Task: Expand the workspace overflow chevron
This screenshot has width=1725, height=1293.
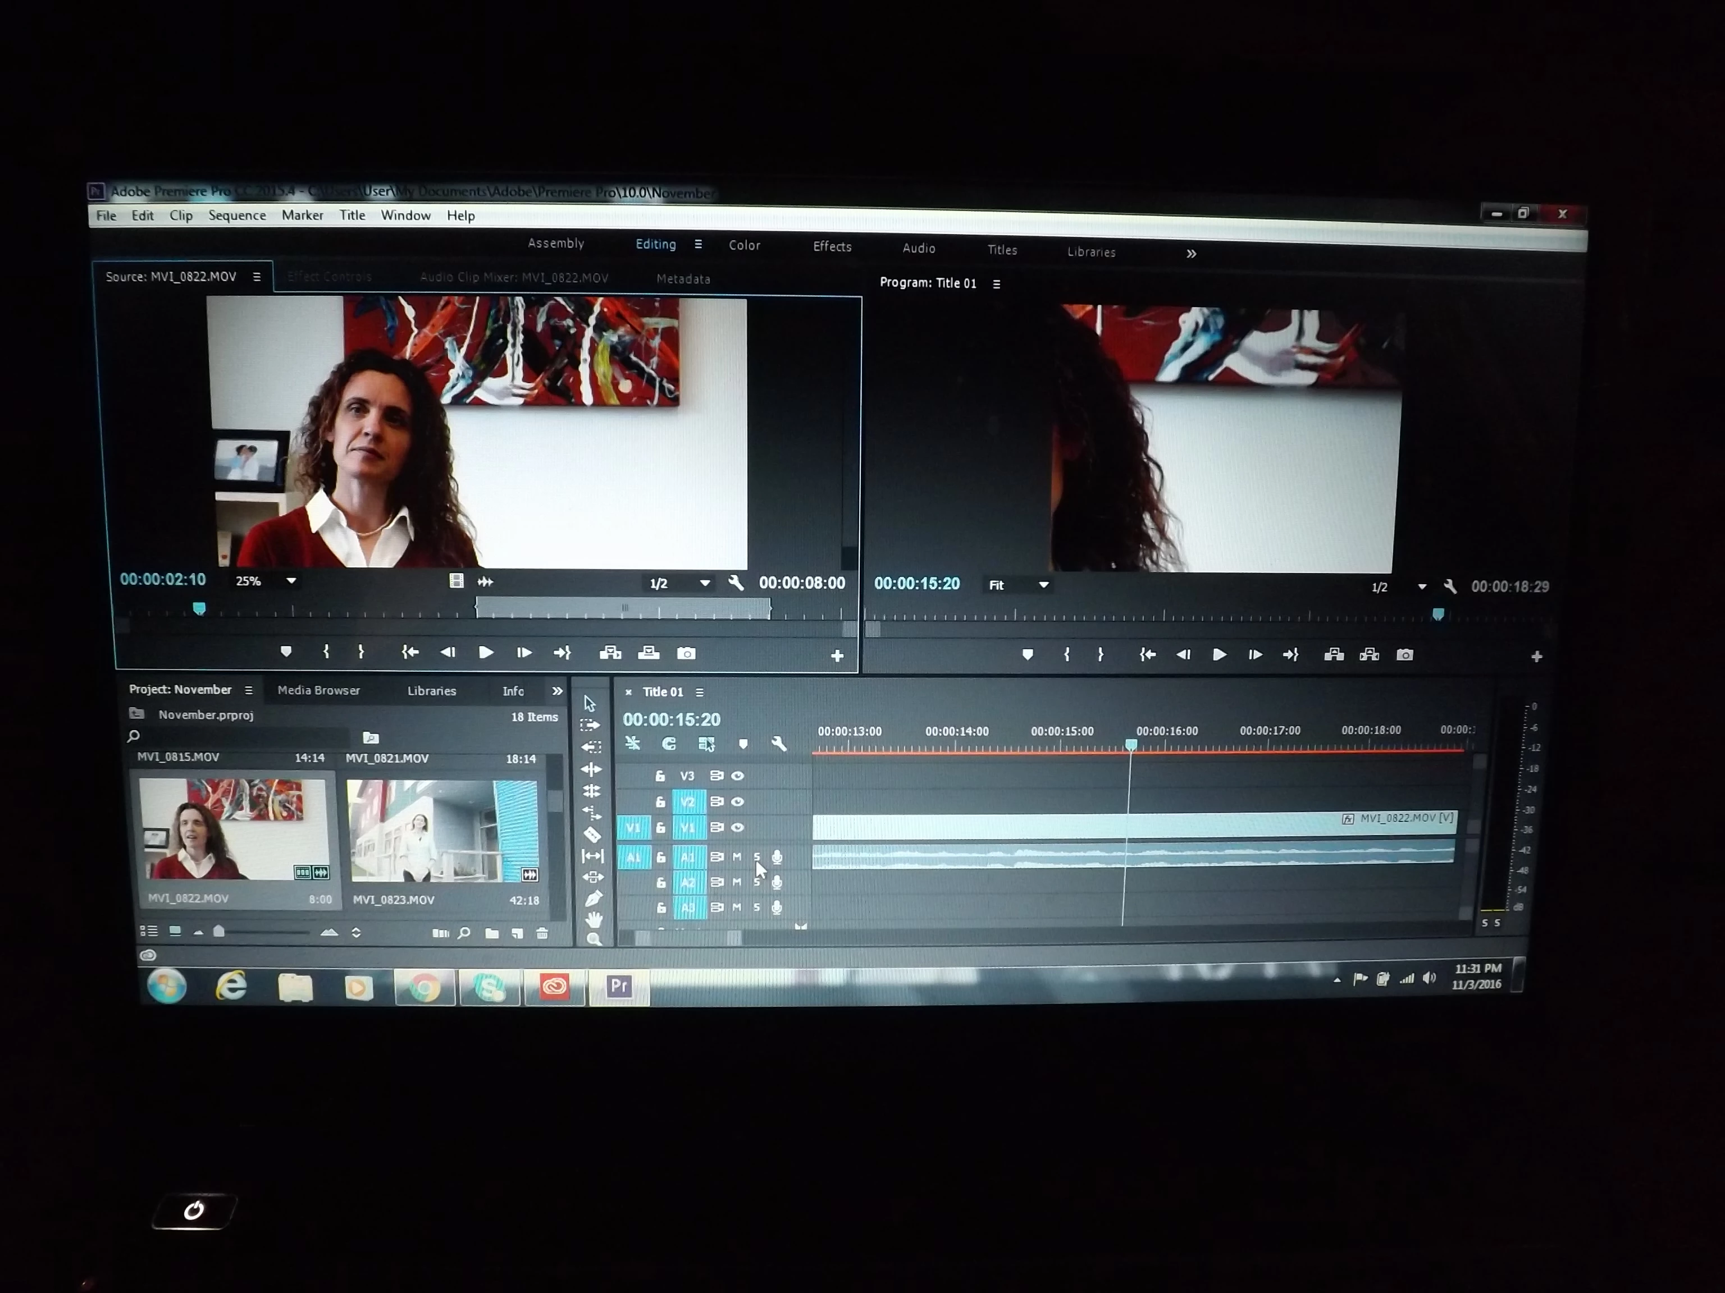Action: point(1191,253)
